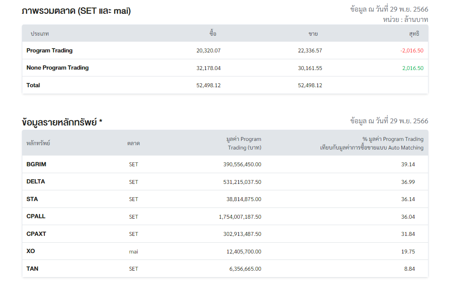This screenshot has height=290, width=471.
Task: Click XO percentage 19.75
Action: (408, 252)
